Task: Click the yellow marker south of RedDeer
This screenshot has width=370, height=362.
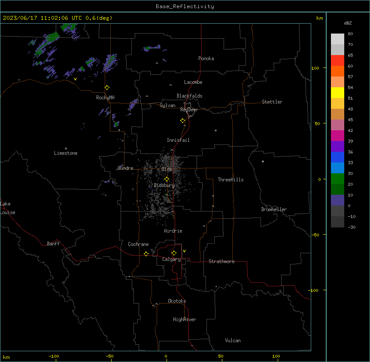Action: tap(183, 121)
